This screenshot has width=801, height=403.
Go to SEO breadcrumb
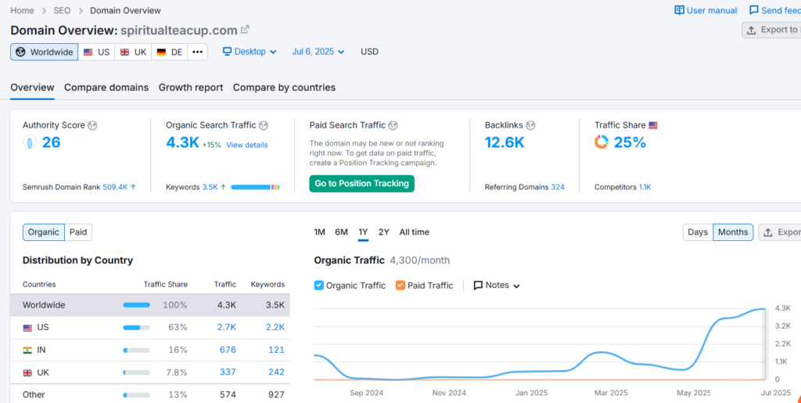tap(62, 10)
